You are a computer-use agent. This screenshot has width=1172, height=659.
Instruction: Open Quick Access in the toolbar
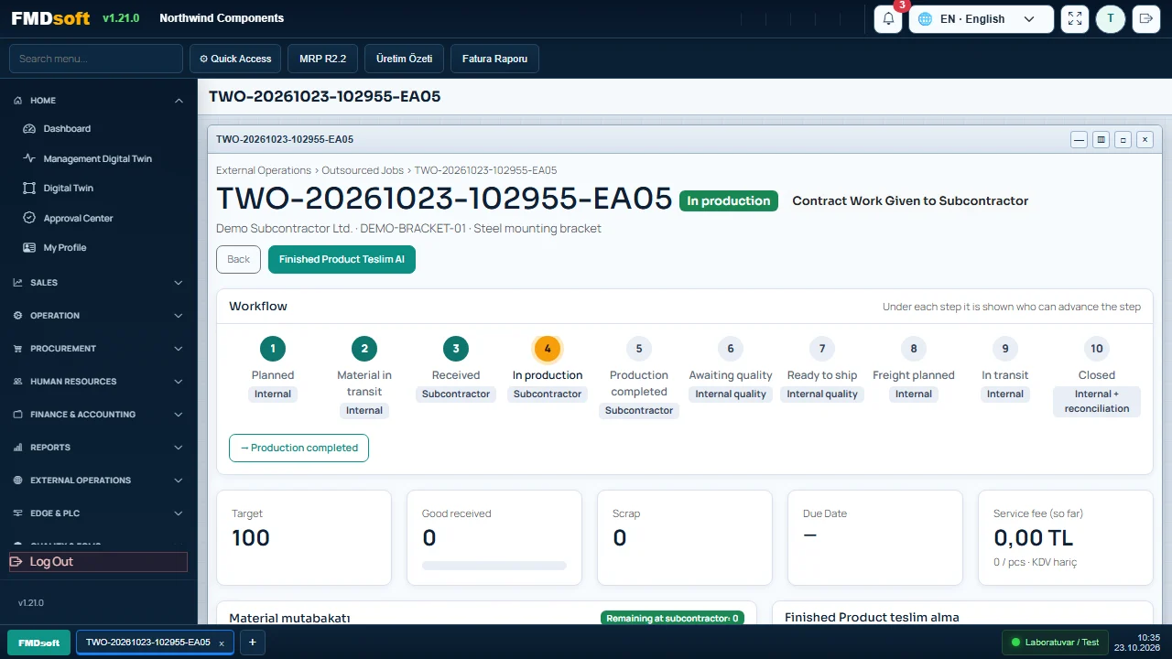235,59
